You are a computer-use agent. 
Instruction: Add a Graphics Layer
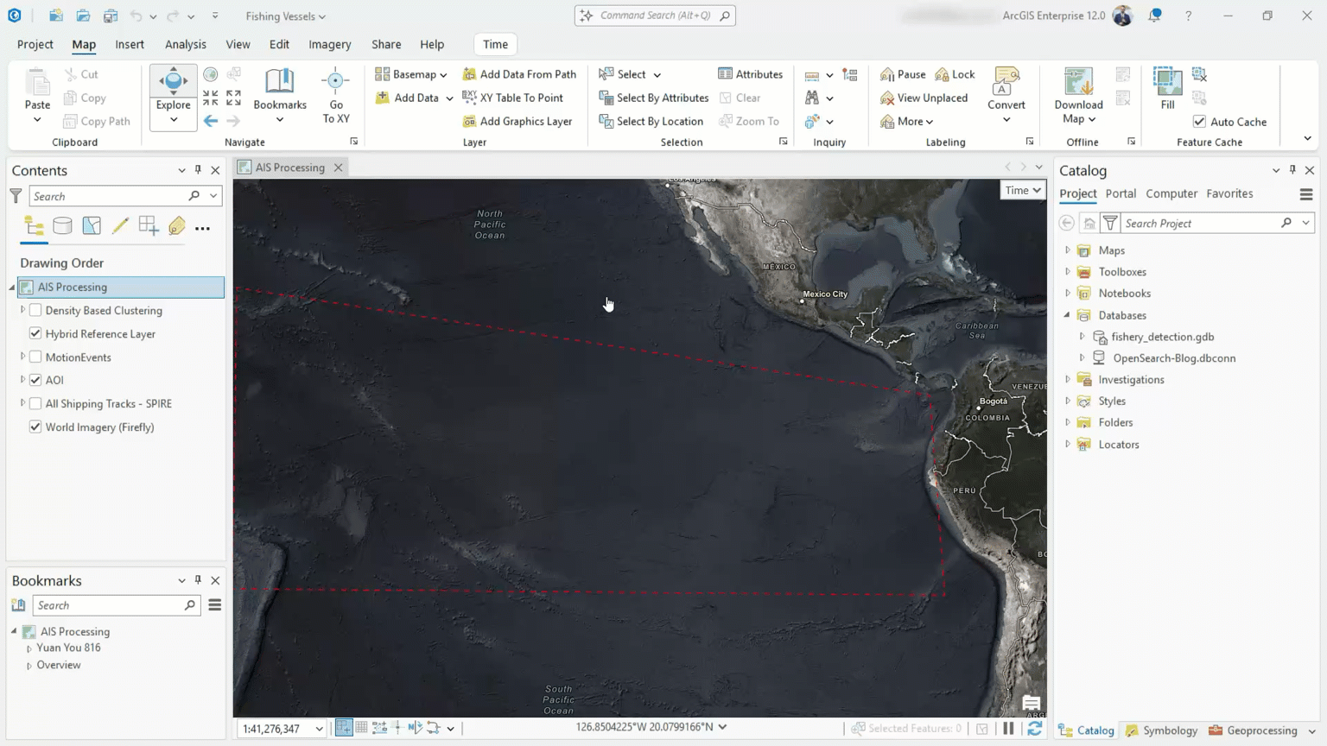pyautogui.click(x=517, y=121)
